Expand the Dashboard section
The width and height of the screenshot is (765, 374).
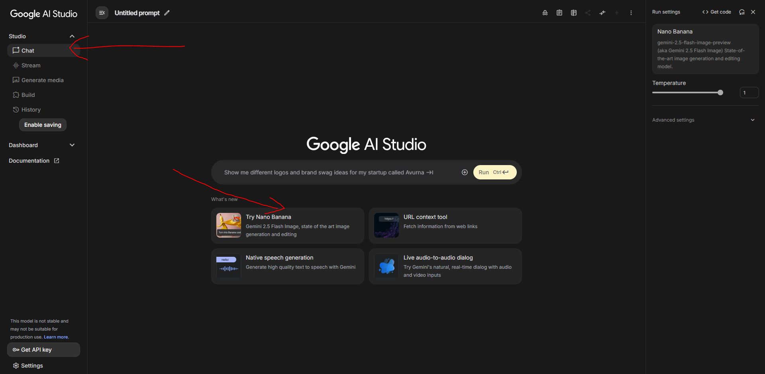[72, 145]
